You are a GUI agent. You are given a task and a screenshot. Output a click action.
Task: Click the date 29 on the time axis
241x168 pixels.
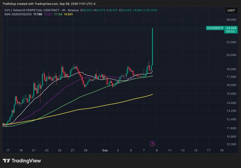pyautogui.click(x=86, y=150)
